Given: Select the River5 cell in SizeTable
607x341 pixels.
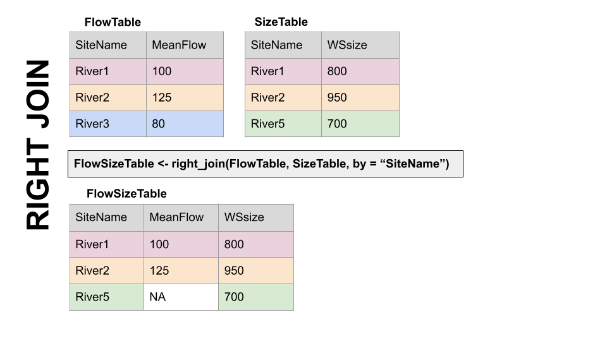Looking at the screenshot, I should [283, 124].
